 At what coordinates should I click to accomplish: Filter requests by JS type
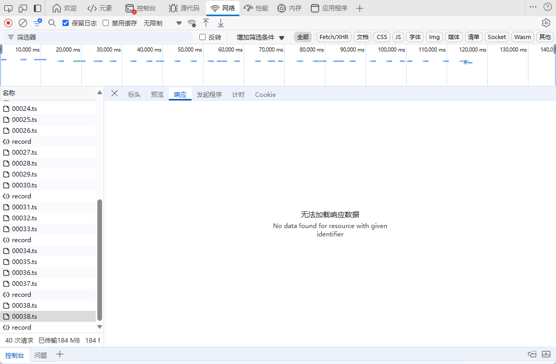[398, 37]
